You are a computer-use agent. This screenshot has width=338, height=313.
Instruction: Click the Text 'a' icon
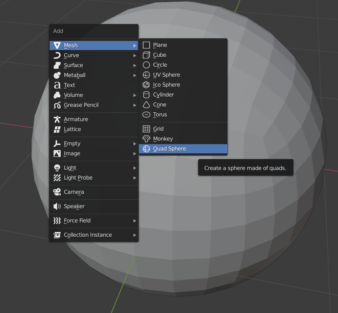click(57, 85)
